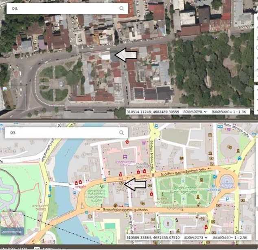This screenshot has height=250, width=258.
Task: Click the mail envelope icon in taskbar
Action: [37, 248]
